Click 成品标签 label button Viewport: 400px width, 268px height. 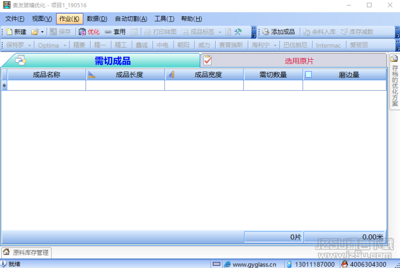[198, 32]
